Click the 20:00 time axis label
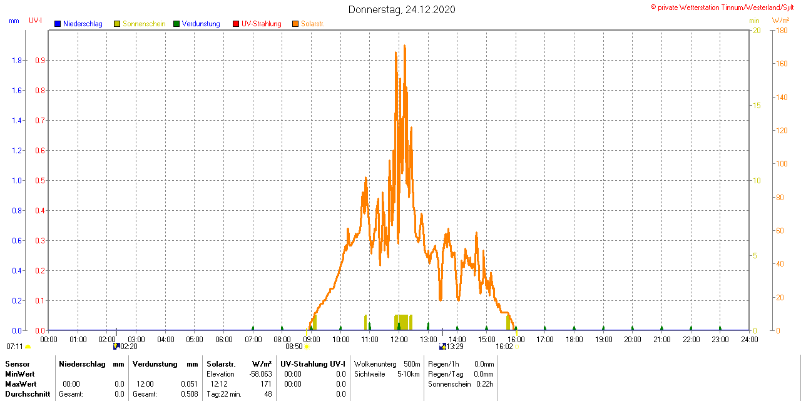 pyautogui.click(x=632, y=339)
